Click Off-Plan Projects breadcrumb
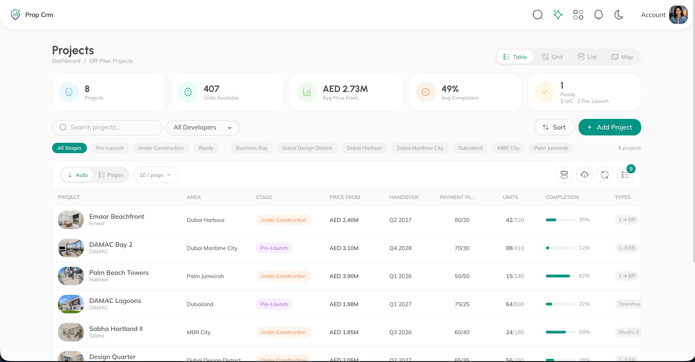 coord(111,61)
